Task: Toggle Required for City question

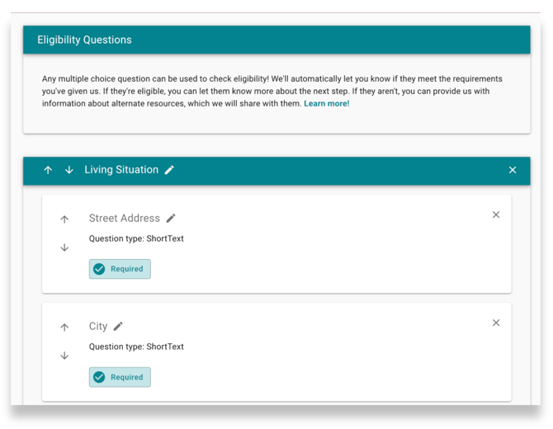Action: [x=120, y=377]
